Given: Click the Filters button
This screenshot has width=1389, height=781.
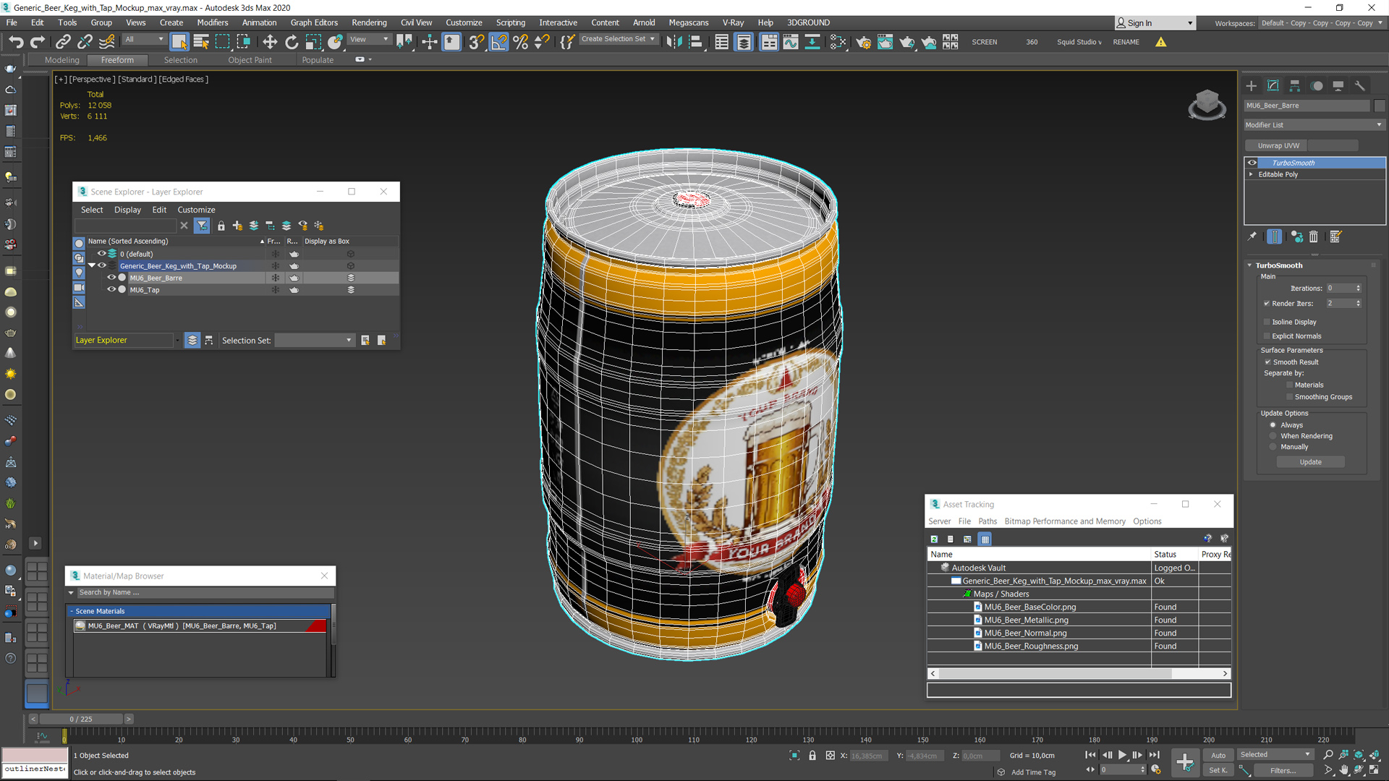Looking at the screenshot, I should coord(1283,770).
